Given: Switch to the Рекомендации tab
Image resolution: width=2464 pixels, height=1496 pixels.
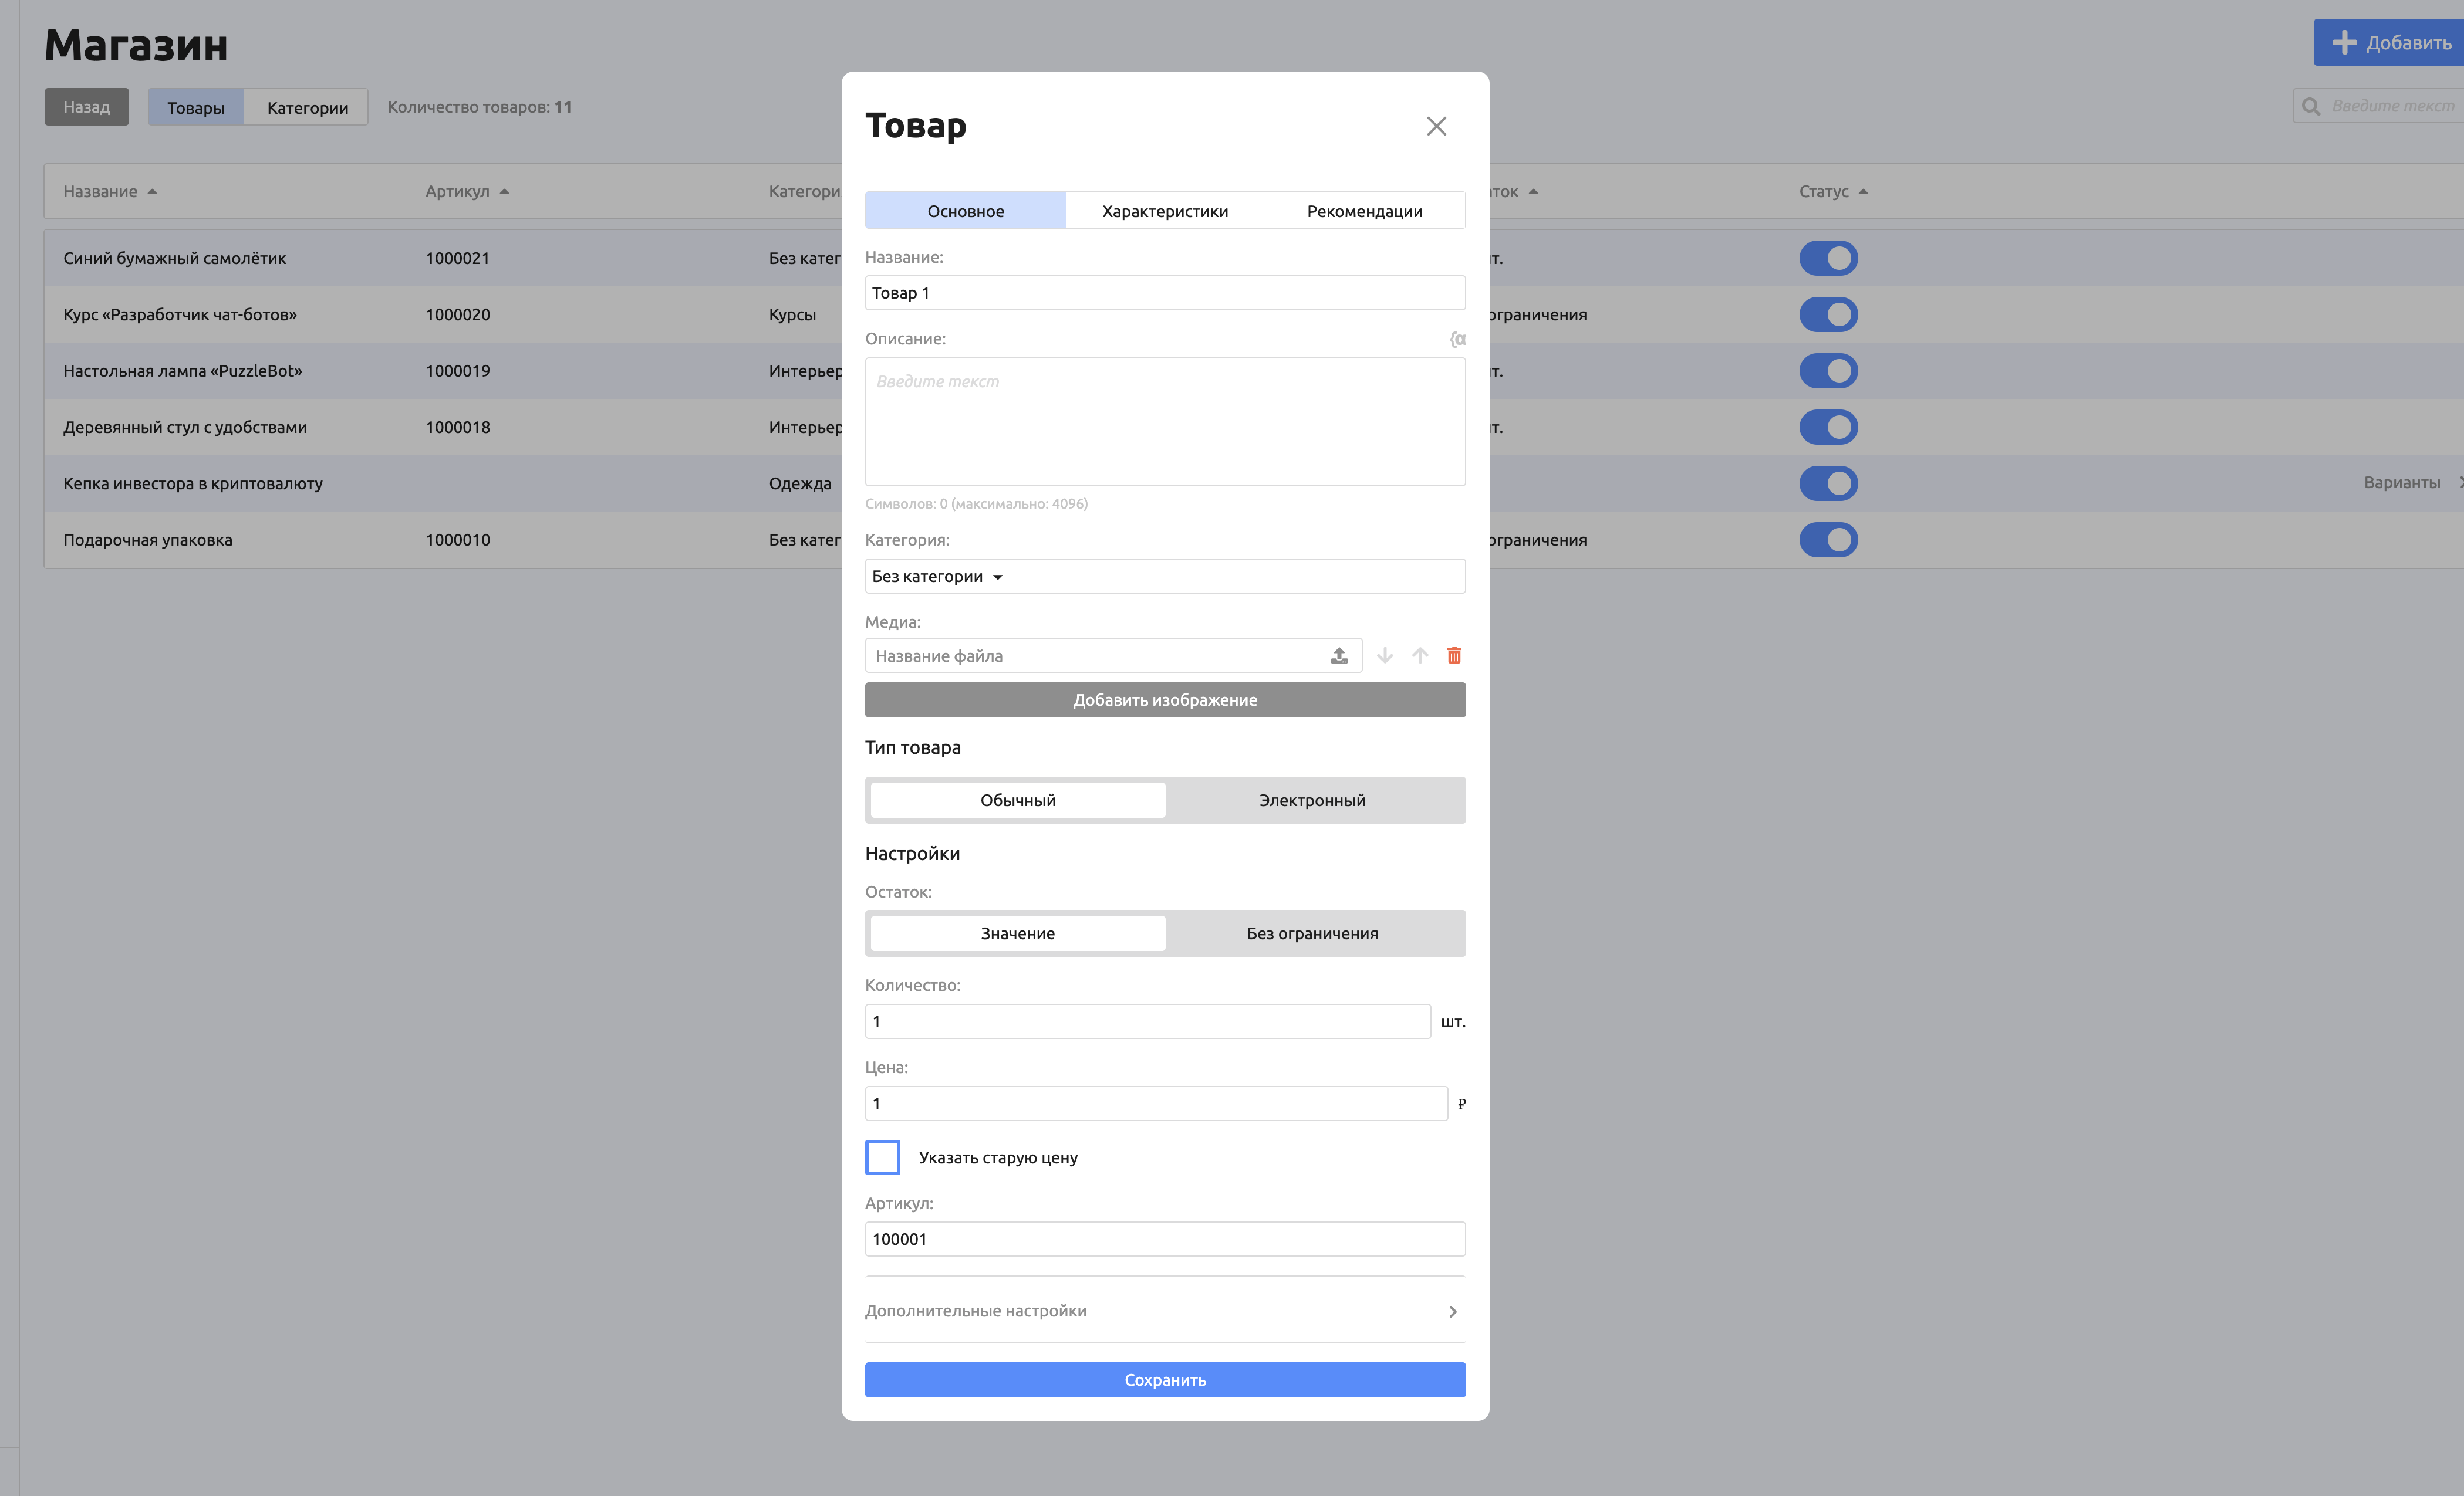Looking at the screenshot, I should click(1364, 211).
